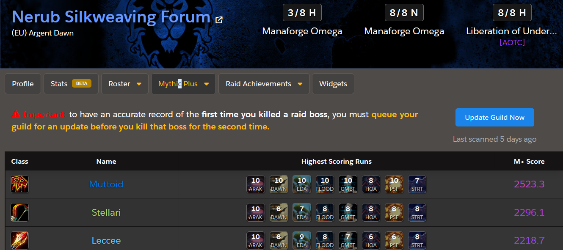This screenshot has height=250, width=563.
Task: Expand the Raid Achievements dropdown
Action: [x=264, y=84]
